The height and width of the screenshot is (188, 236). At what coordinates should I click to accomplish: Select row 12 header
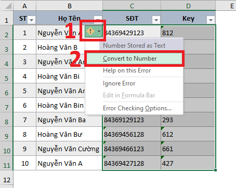pos(7,180)
